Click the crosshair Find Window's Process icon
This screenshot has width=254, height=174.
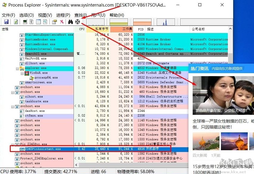78,22
